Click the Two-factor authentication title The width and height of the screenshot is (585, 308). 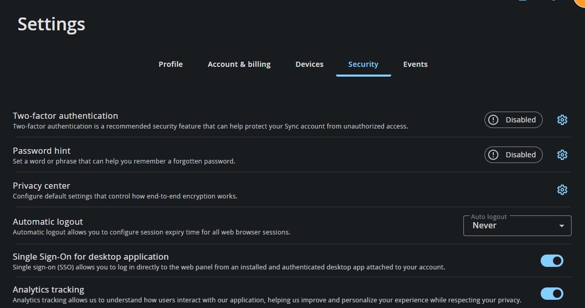pos(65,116)
